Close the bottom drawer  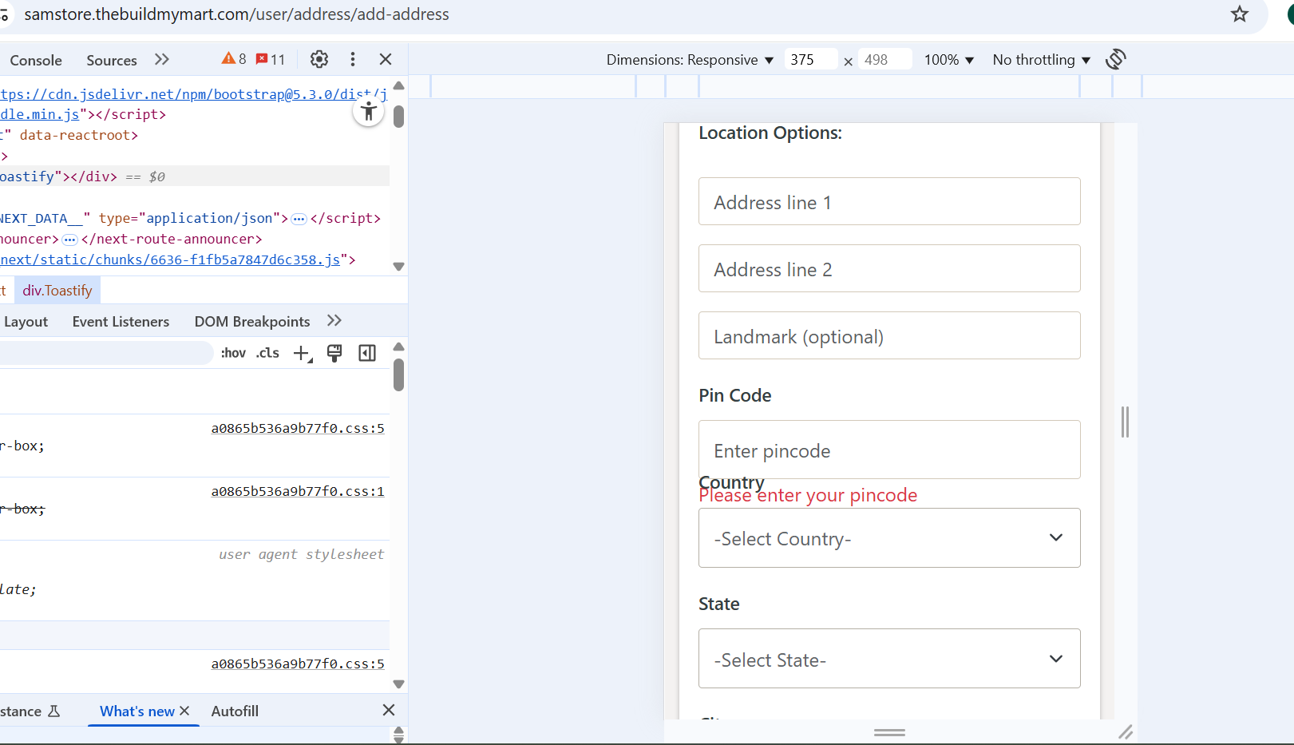click(389, 710)
